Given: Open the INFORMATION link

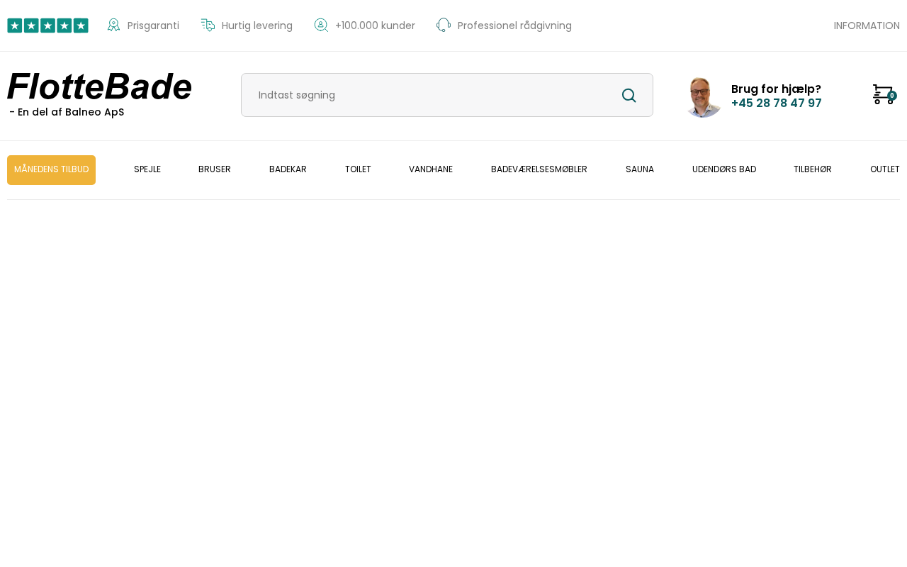Looking at the screenshot, I should (x=867, y=26).
